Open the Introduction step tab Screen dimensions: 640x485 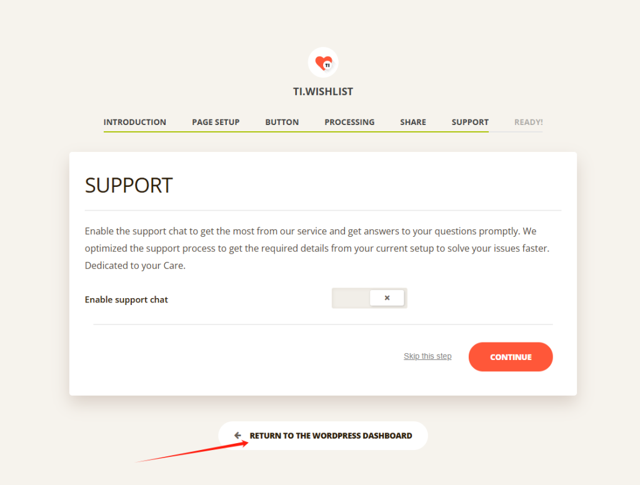[x=135, y=122]
